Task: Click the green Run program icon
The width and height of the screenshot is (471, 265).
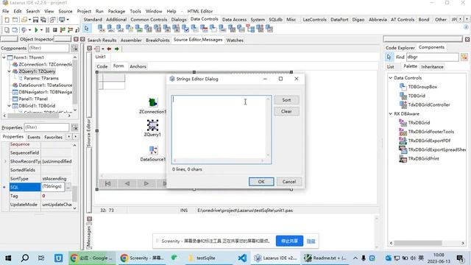Action: 36,29
